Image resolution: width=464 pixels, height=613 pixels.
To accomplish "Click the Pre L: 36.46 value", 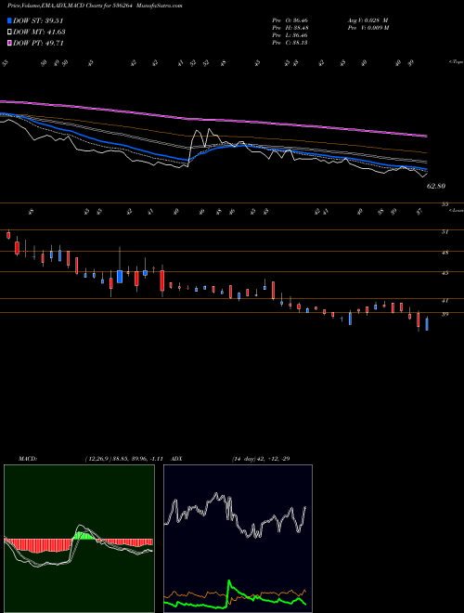I will [290, 35].
